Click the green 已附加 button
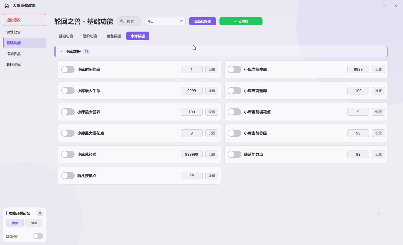 (241, 21)
